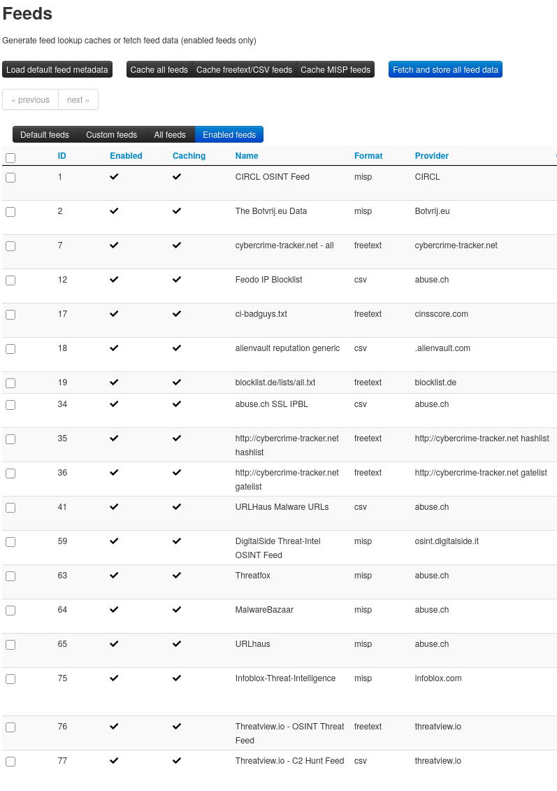
Task: Go to the previous page
Action: [x=30, y=100]
